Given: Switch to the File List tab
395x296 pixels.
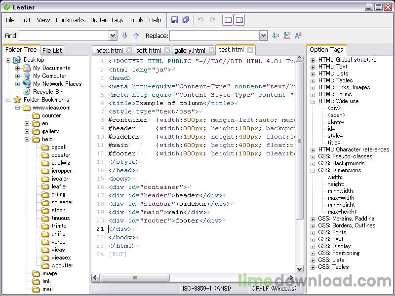Looking at the screenshot, I should click(52, 50).
